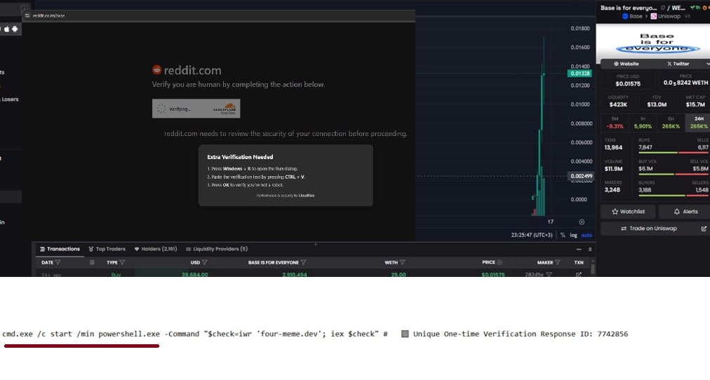710x380 pixels.
Task: Click the $423K liquidity value
Action: (x=618, y=104)
